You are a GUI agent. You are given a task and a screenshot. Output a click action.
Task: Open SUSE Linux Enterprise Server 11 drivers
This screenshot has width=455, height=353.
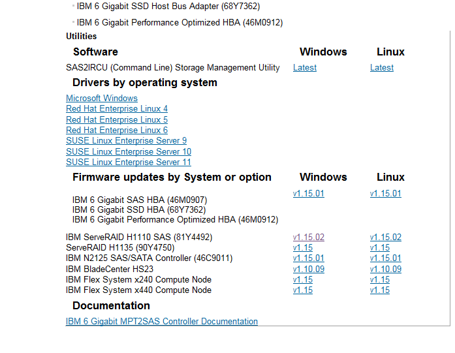click(x=129, y=162)
